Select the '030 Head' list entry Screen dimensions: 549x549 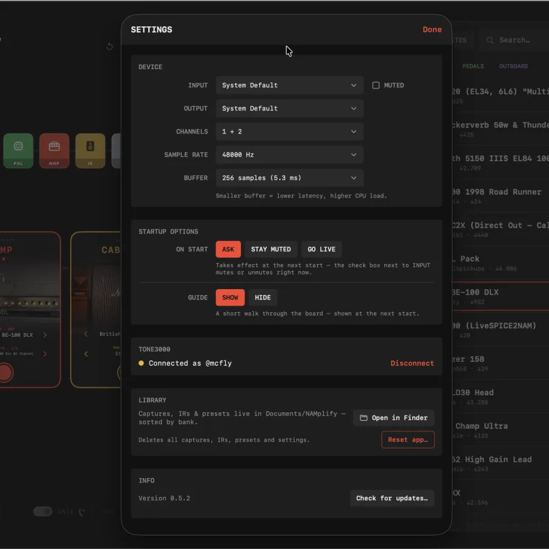click(500, 396)
